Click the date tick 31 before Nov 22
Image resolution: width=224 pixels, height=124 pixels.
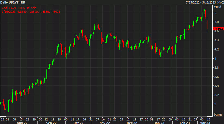pos(91,119)
